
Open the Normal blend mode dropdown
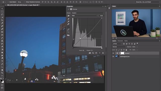point(119,47)
